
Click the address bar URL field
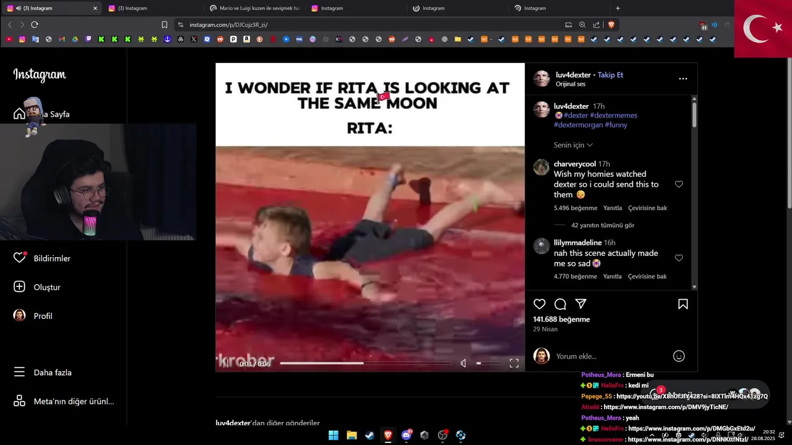click(371, 25)
